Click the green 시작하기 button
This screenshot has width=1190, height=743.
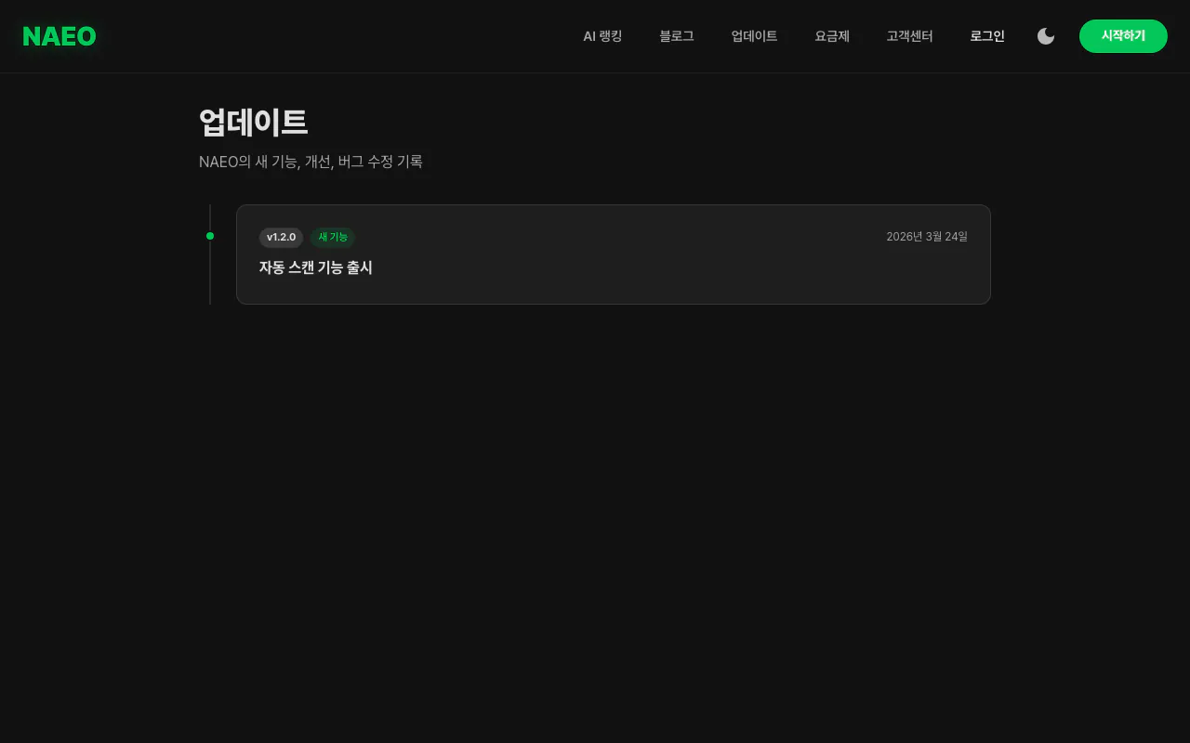point(1123,36)
